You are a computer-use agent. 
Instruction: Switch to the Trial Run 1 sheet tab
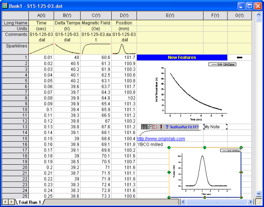[x=30, y=202]
